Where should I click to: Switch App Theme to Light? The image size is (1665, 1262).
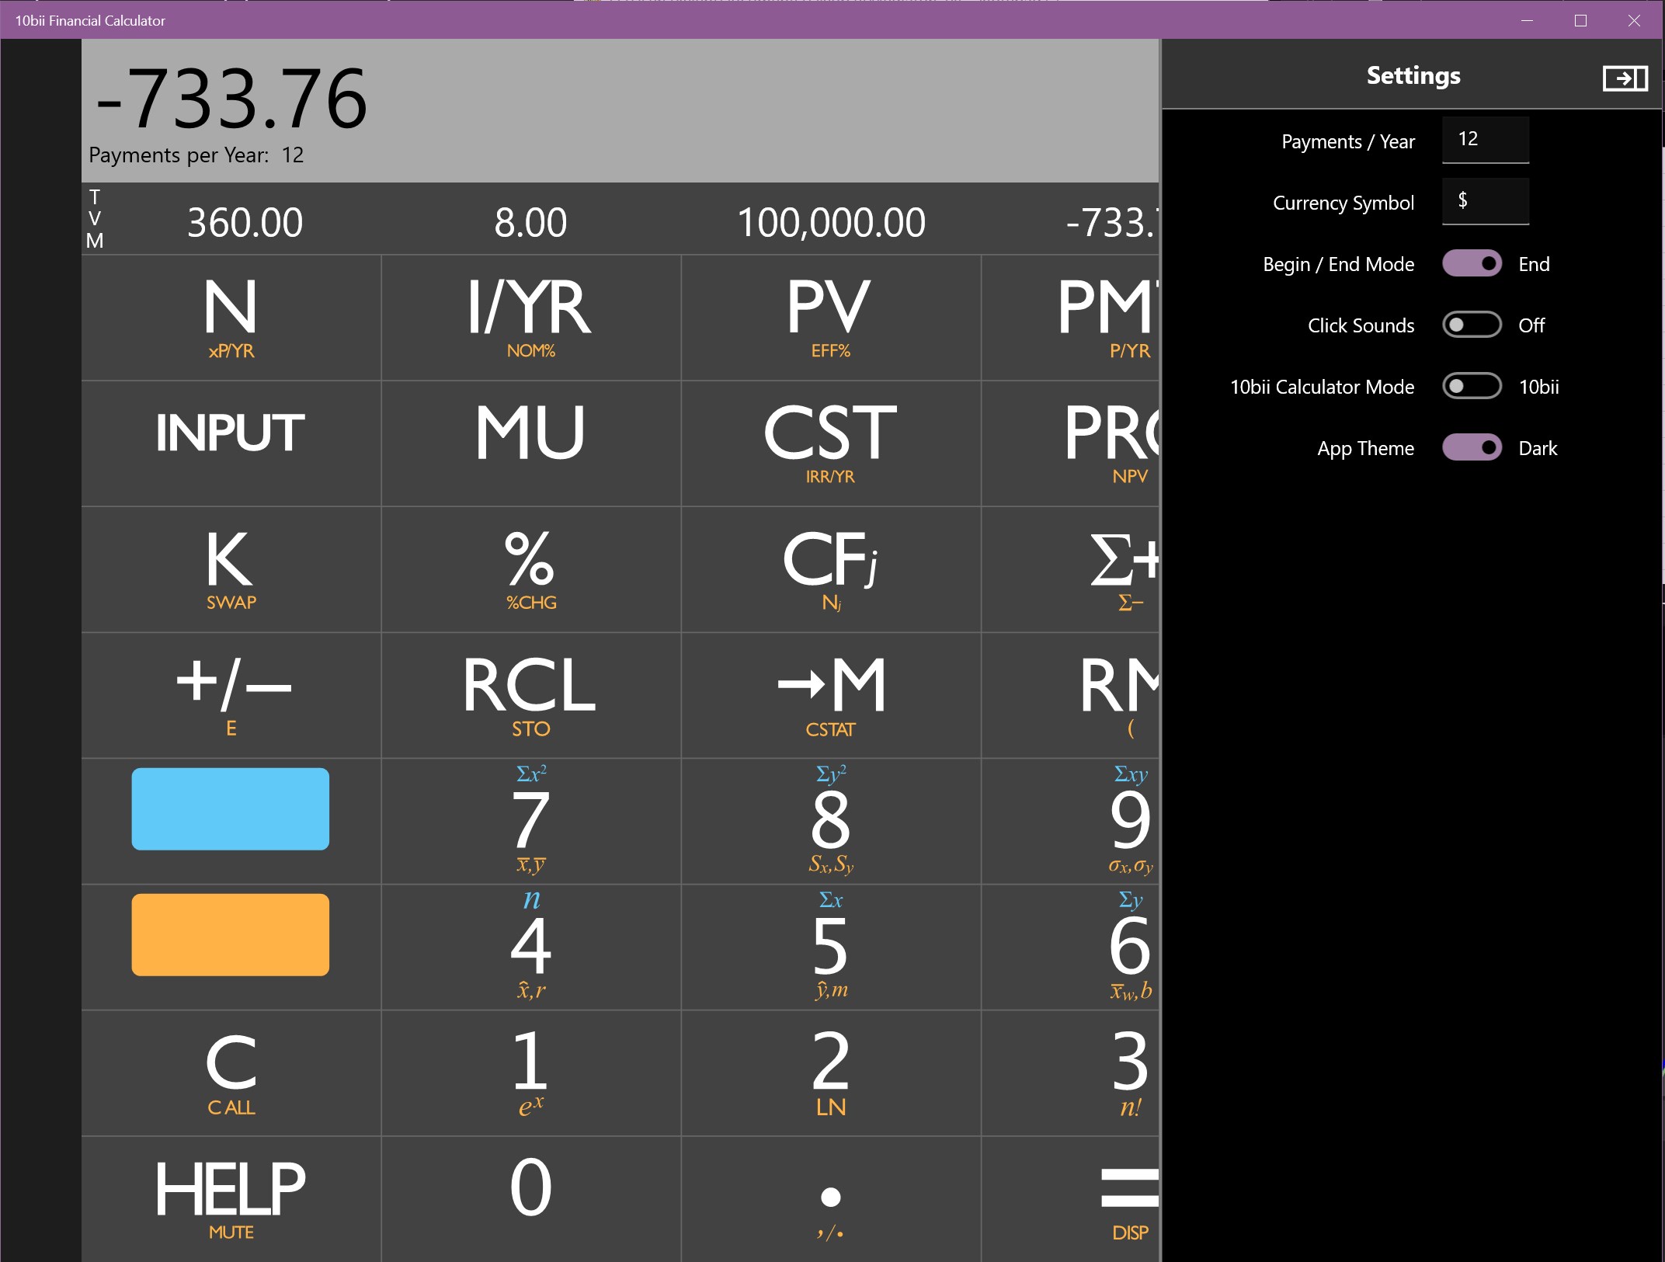point(1472,448)
